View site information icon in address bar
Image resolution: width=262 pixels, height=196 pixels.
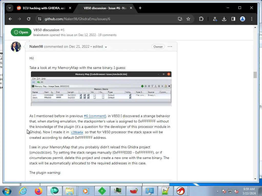[40, 19]
